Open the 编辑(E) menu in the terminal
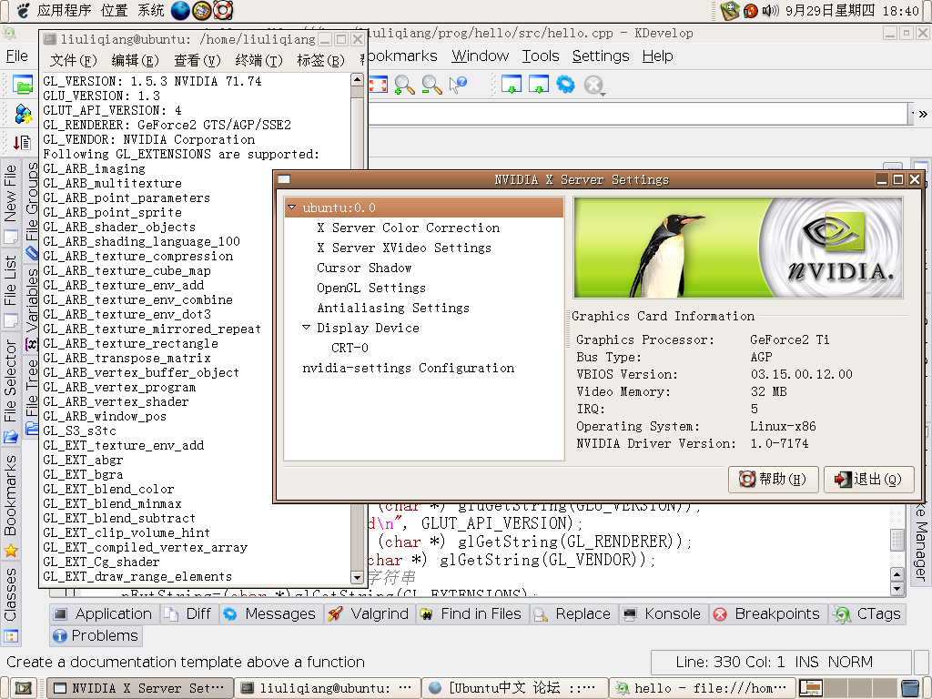 pos(136,61)
